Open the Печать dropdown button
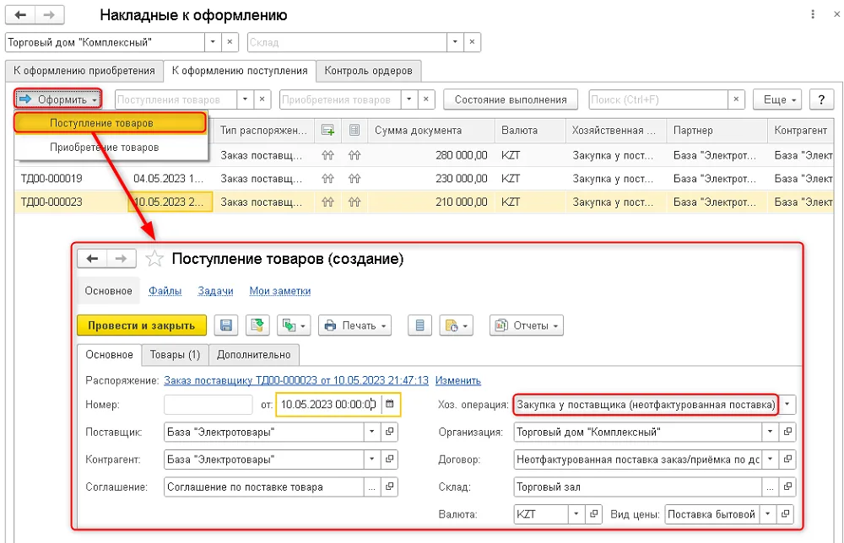 pos(355,325)
